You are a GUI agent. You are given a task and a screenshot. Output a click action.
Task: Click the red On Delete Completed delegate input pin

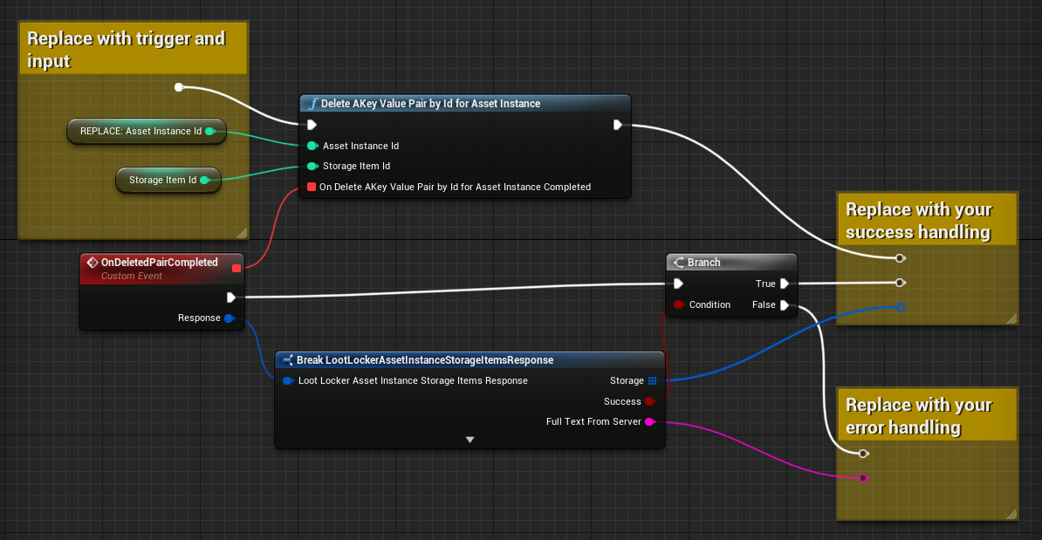(x=312, y=187)
